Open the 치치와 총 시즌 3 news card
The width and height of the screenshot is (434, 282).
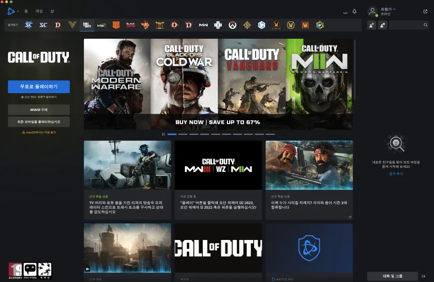click(309, 180)
